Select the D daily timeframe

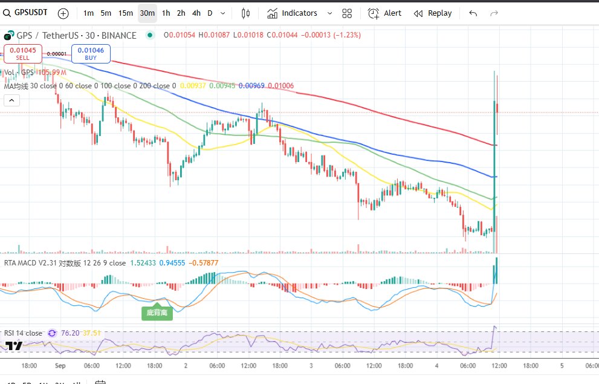coord(210,13)
